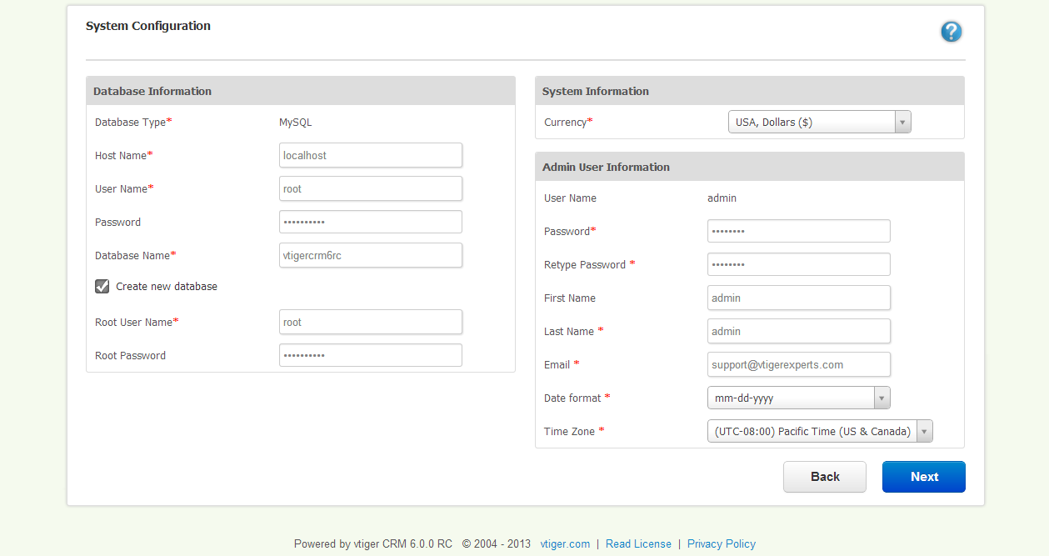Image resolution: width=1049 pixels, height=556 pixels.
Task: Open the Time Zone dropdown
Action: coord(820,431)
